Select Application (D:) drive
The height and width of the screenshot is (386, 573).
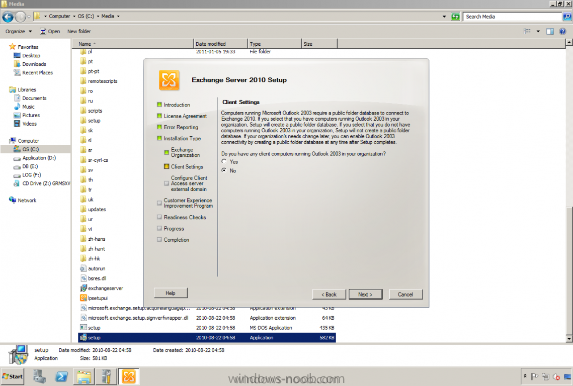(39, 158)
